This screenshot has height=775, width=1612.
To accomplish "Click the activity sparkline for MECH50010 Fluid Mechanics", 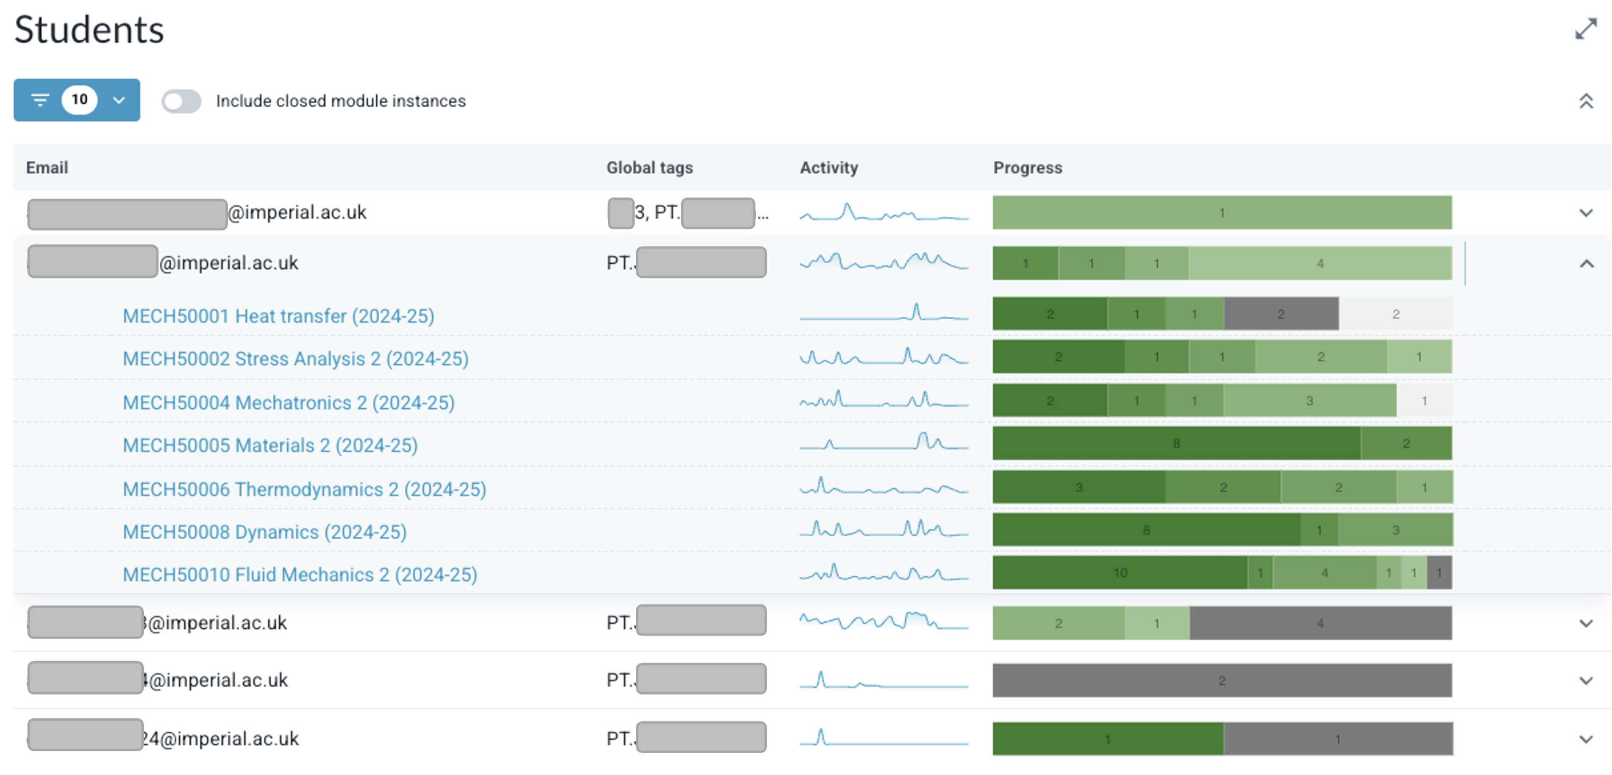I will click(x=883, y=573).
